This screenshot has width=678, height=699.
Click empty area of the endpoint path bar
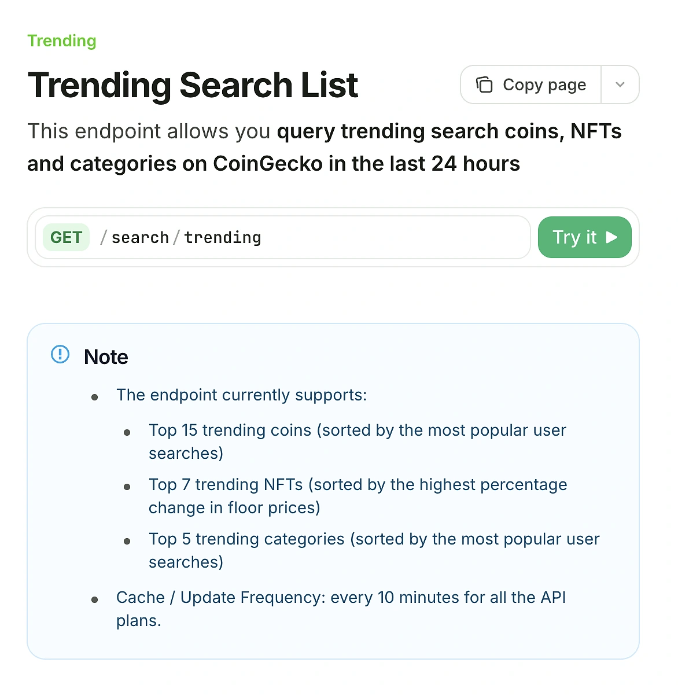click(393, 237)
